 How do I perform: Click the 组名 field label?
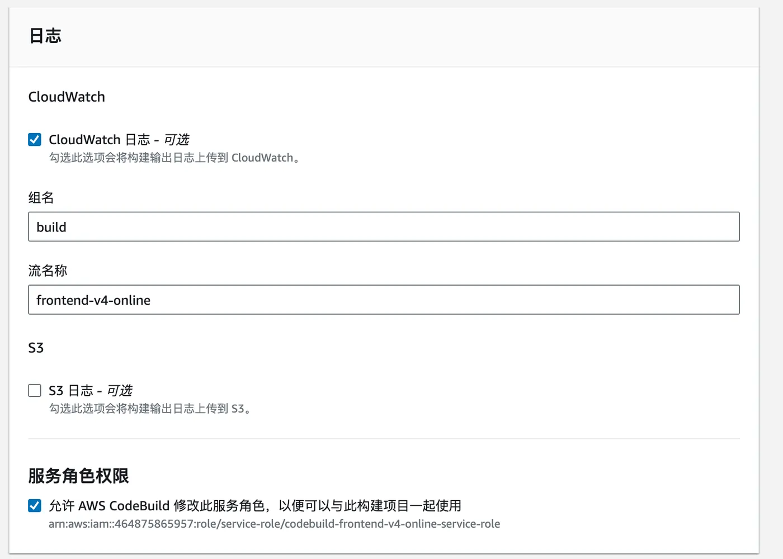[41, 198]
